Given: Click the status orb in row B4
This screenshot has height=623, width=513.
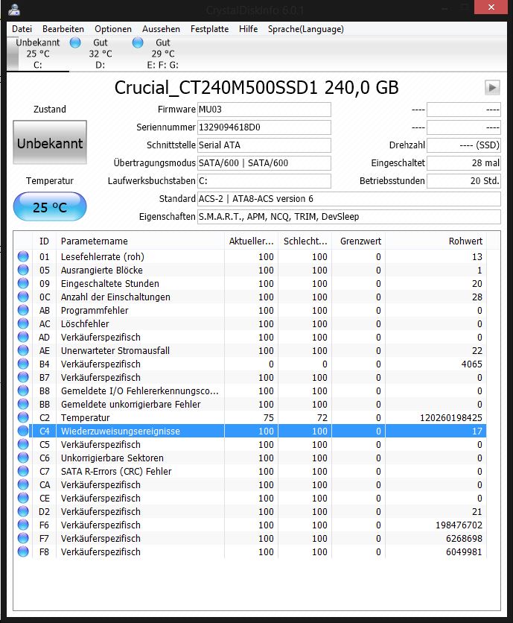Looking at the screenshot, I should 23,364.
